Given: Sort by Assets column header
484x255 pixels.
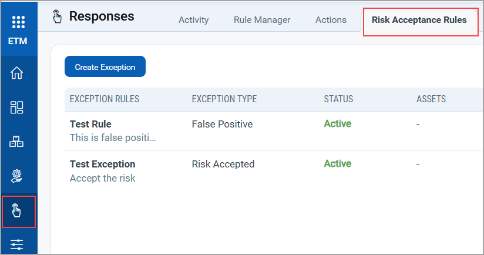Looking at the screenshot, I should tap(431, 99).
